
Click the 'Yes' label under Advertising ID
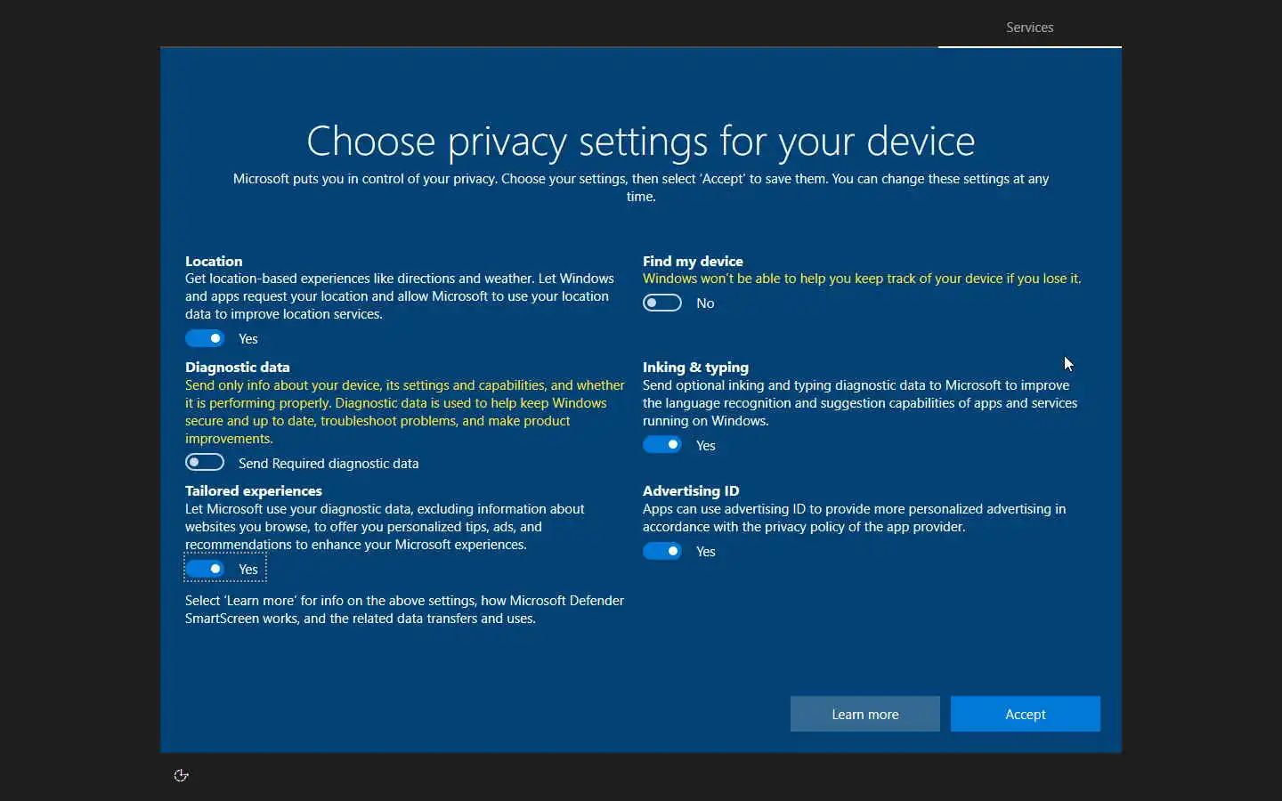coord(706,551)
